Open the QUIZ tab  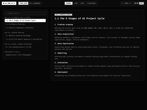click(x=82, y=3)
